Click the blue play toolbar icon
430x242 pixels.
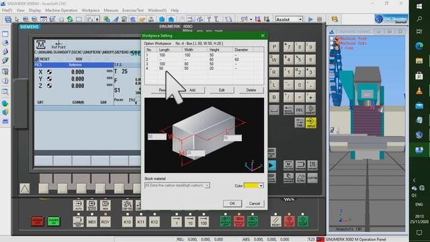(310, 19)
